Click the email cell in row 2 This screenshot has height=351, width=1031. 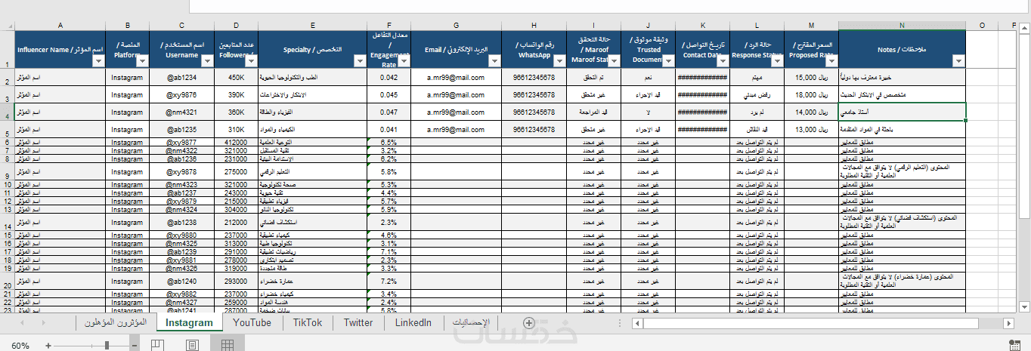[x=457, y=77]
